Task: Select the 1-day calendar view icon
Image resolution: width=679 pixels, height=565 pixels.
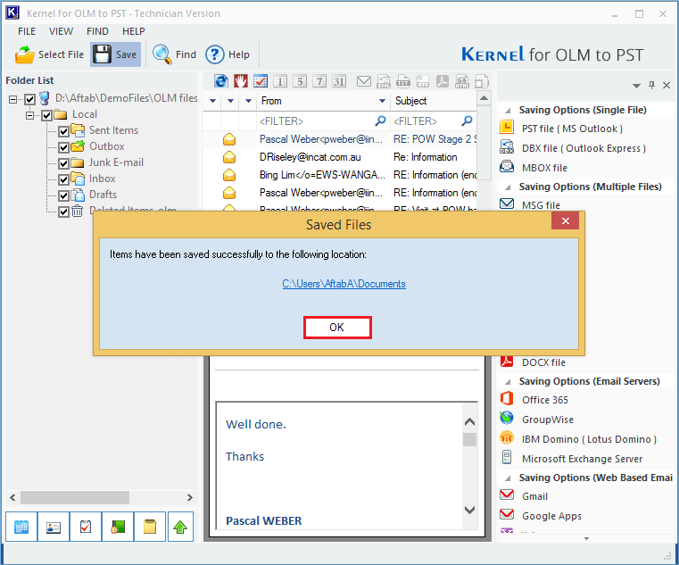Action: coord(280,81)
